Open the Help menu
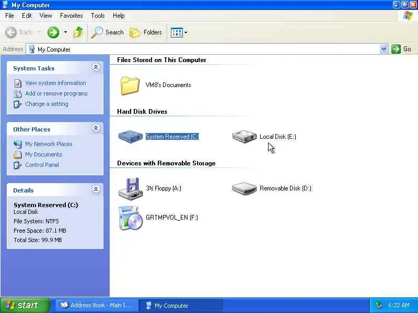The width and height of the screenshot is (418, 313). point(119,16)
